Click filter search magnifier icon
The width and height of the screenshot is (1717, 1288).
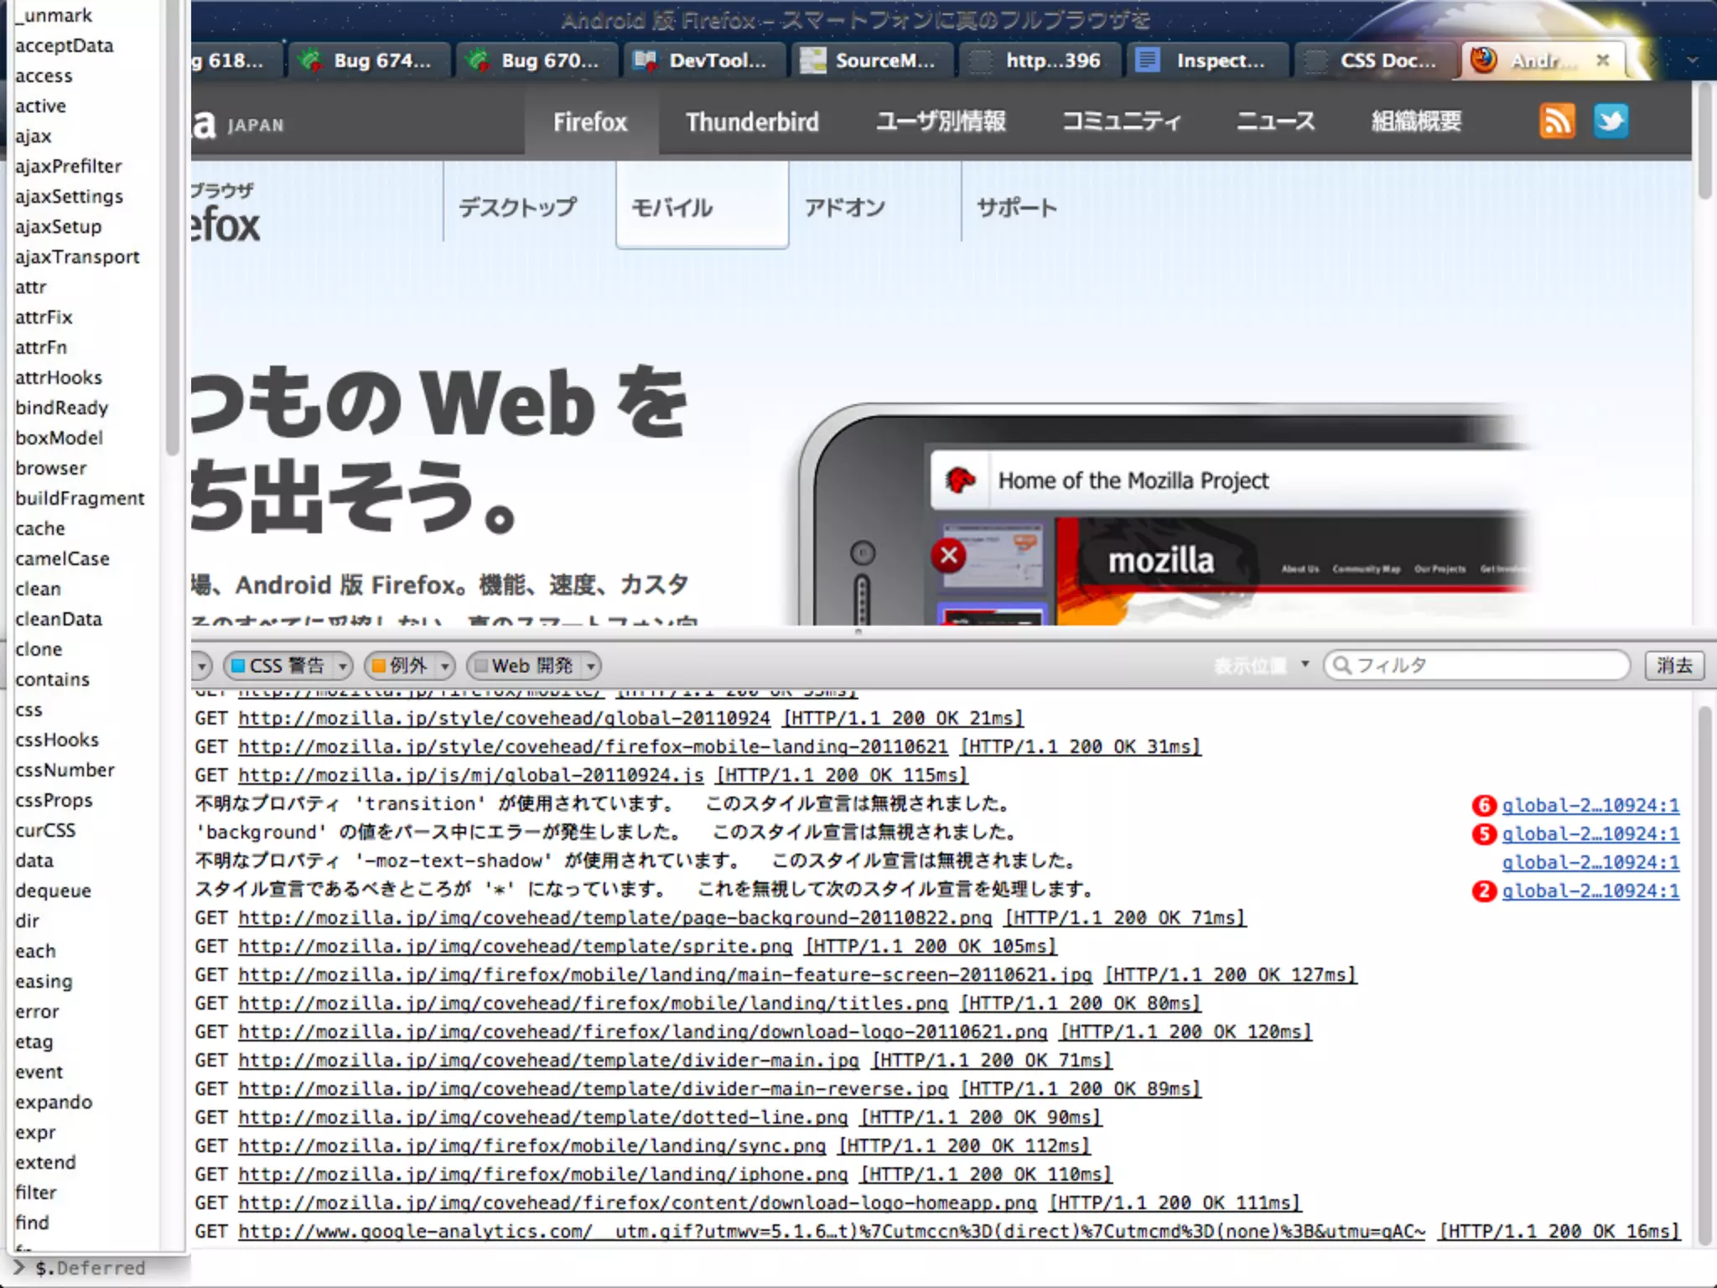(x=1341, y=665)
